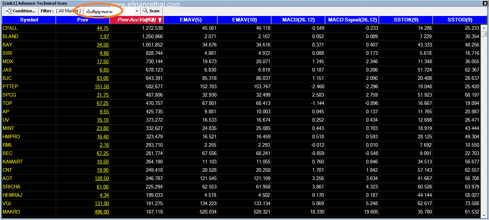
Task: Open BJC previous price link 83.00
Action: pos(103,78)
